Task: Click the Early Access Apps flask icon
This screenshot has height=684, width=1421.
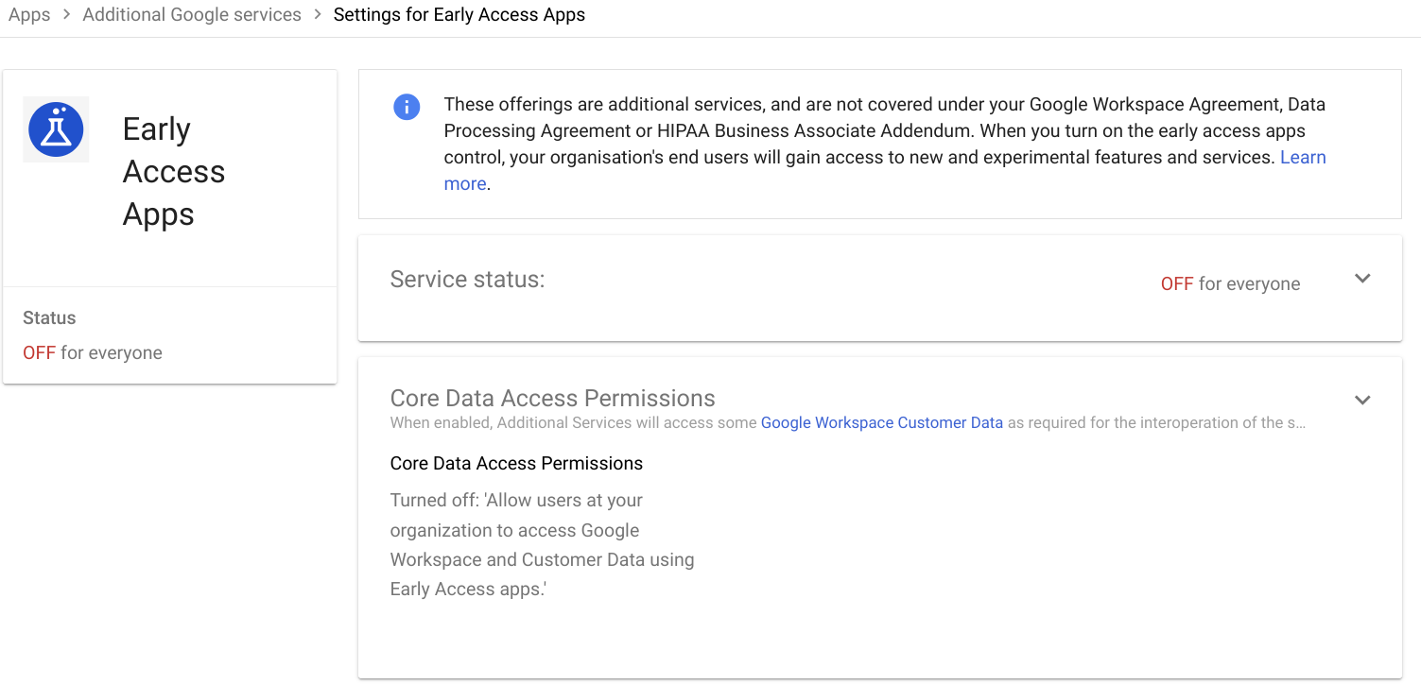Action: pyautogui.click(x=56, y=129)
